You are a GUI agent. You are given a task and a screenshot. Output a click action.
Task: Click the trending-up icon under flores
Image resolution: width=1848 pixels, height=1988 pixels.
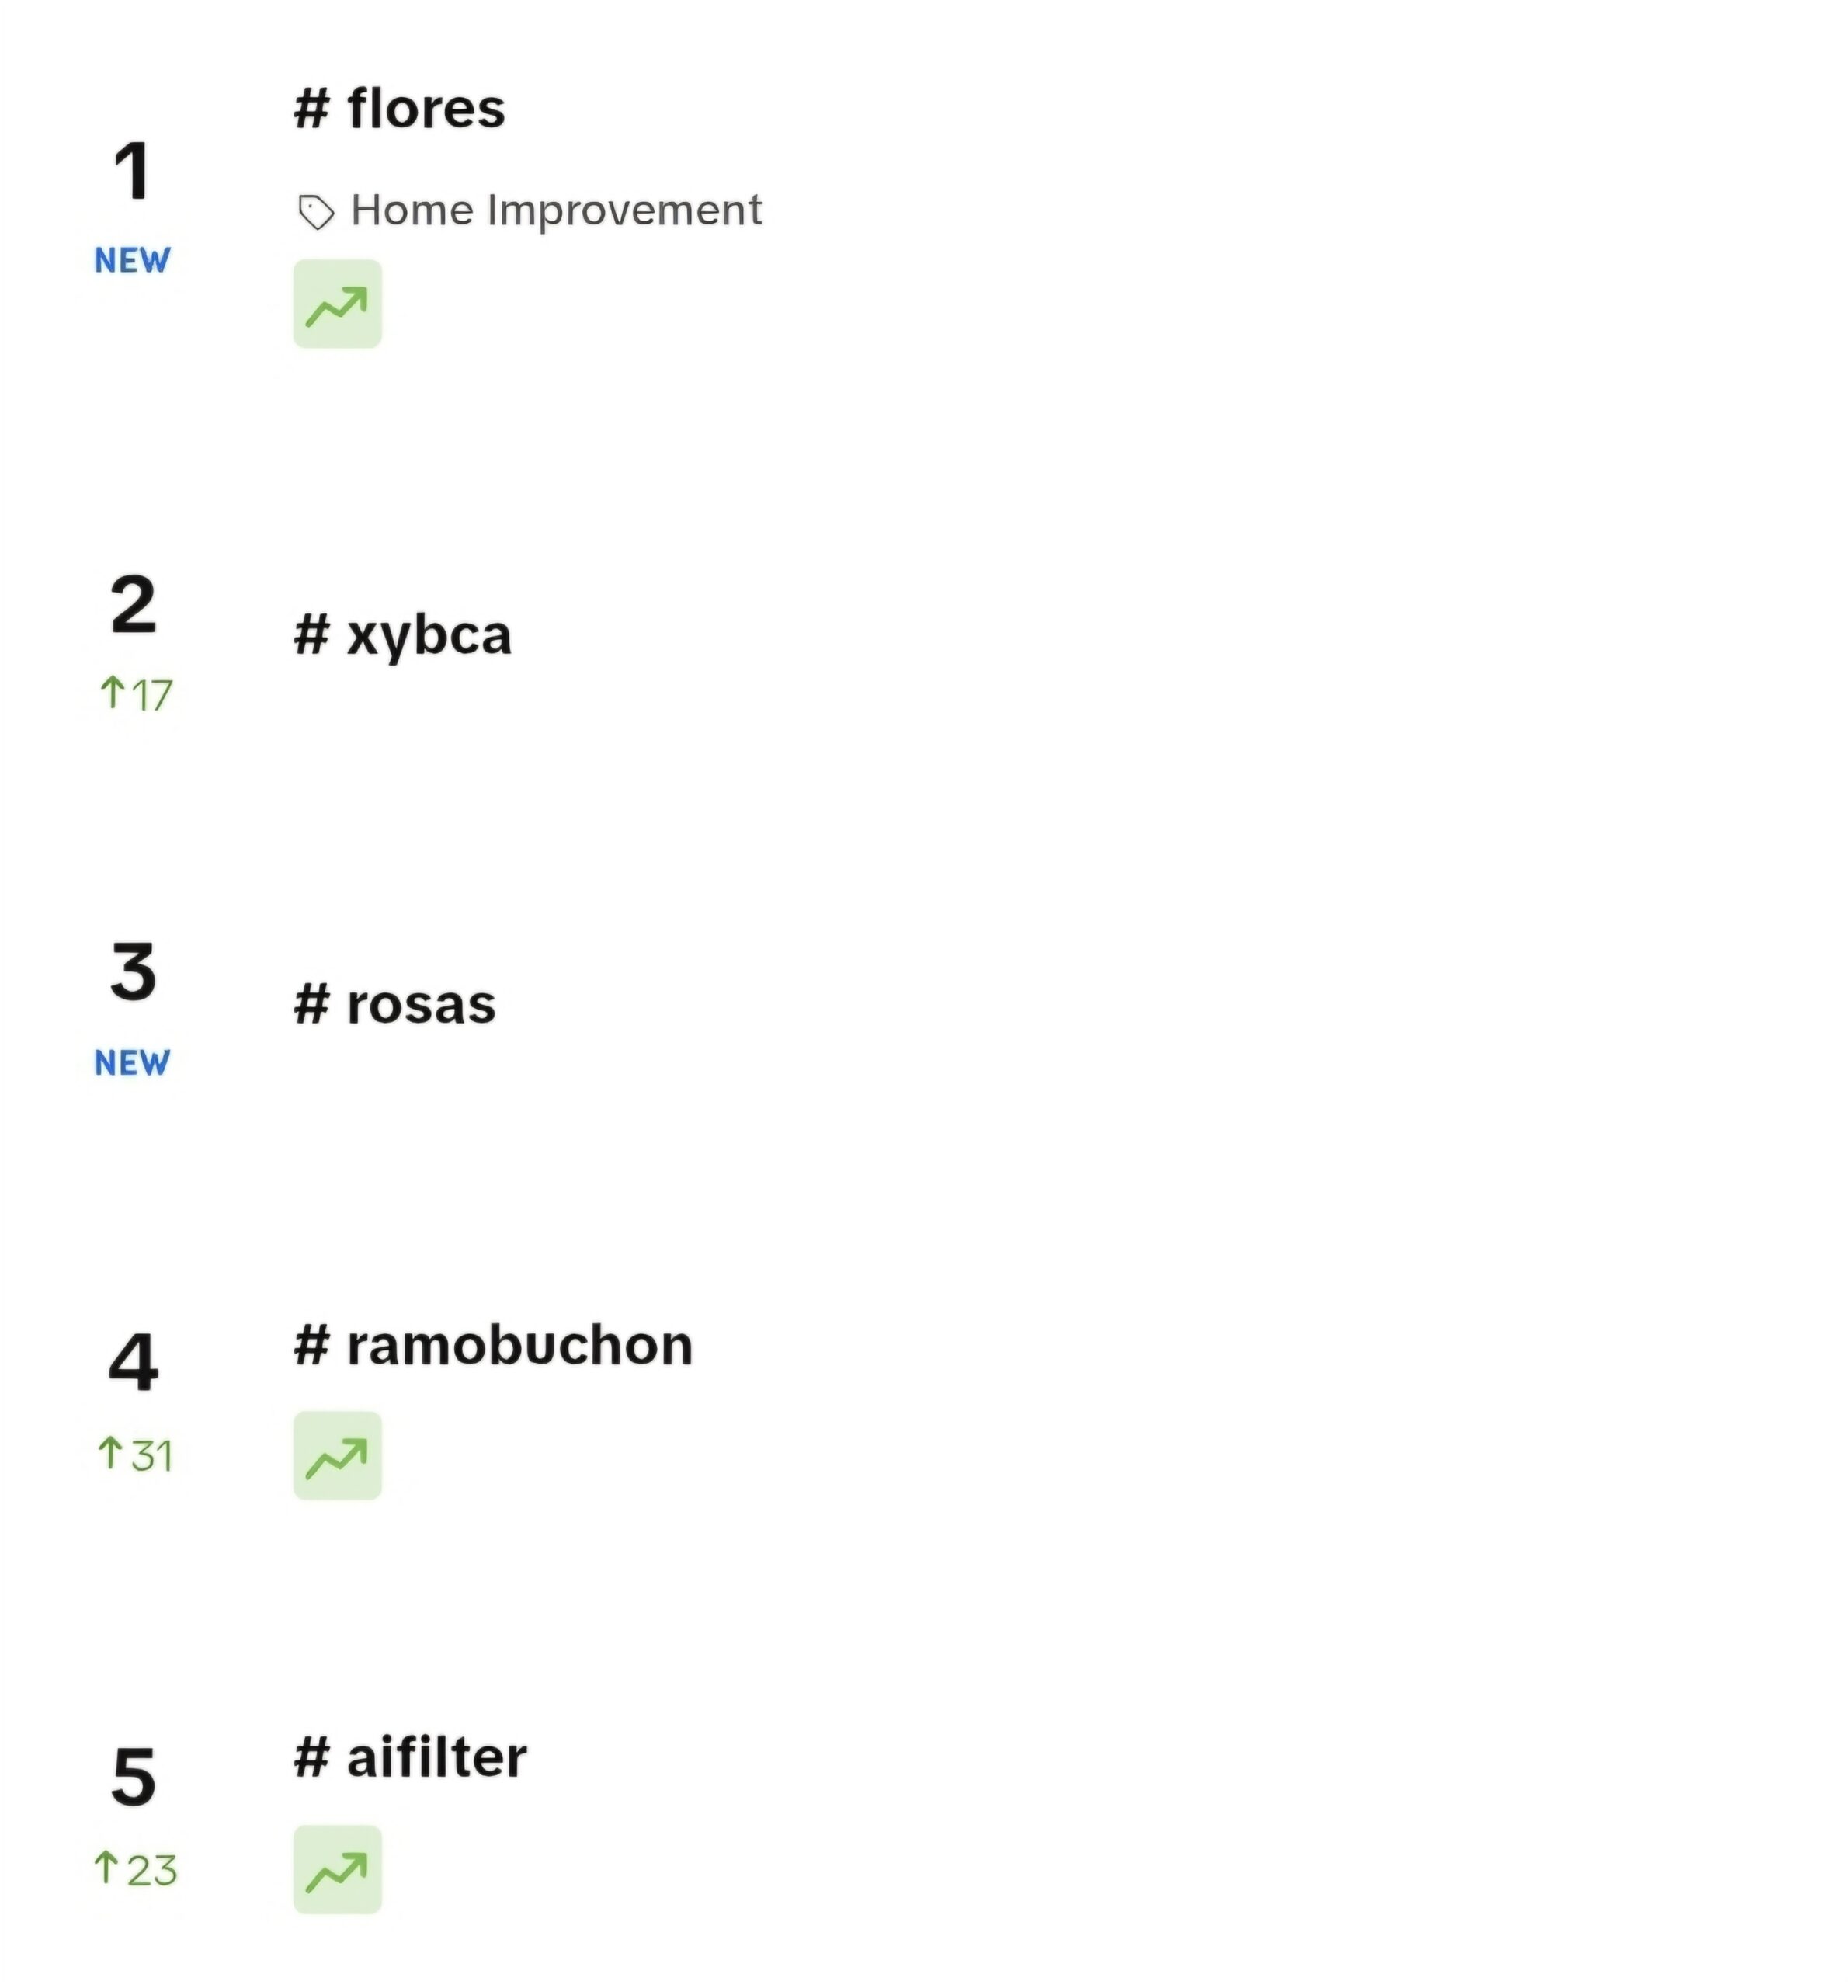pyautogui.click(x=337, y=304)
